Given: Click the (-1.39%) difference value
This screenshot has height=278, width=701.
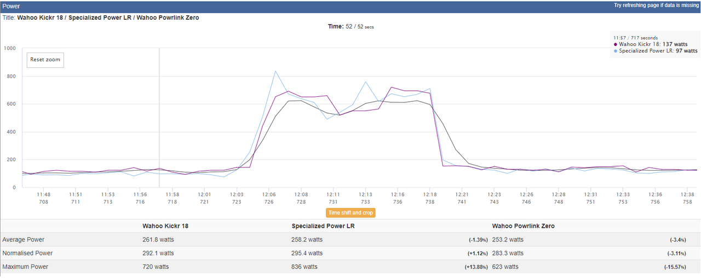Looking at the screenshot, I should pyautogui.click(x=479, y=240).
